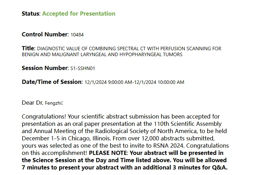Click the 'Control Number' label
The image size is (263, 175).
[45, 34]
